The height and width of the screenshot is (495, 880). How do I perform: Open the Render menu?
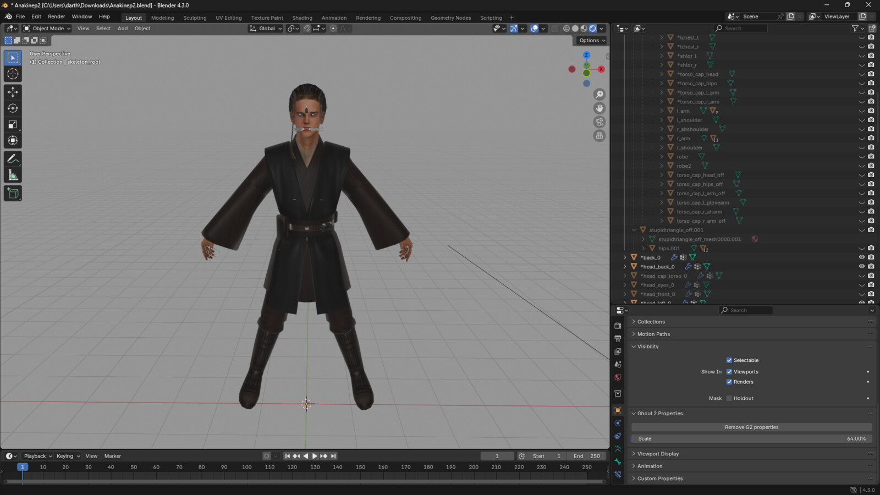[x=56, y=16]
